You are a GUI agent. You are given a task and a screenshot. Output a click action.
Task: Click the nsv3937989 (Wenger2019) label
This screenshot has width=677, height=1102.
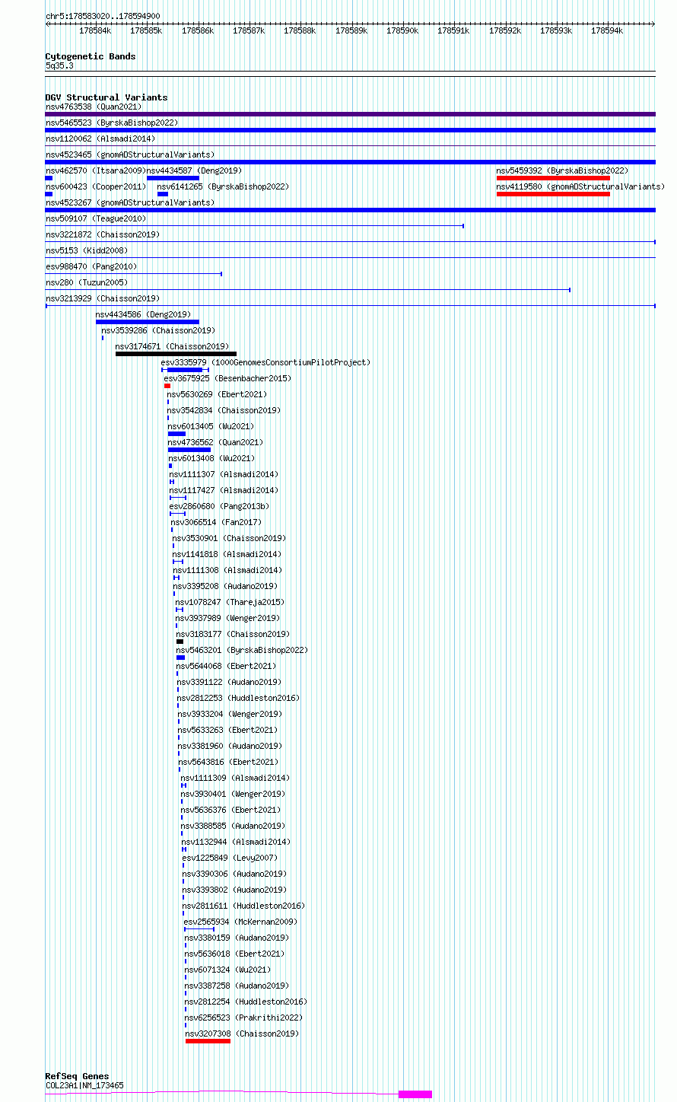227,618
